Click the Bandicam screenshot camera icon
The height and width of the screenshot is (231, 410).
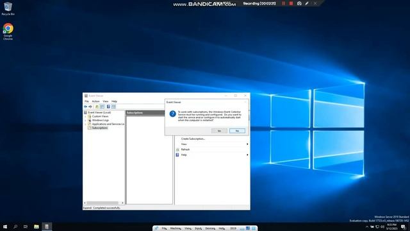coord(299,3)
